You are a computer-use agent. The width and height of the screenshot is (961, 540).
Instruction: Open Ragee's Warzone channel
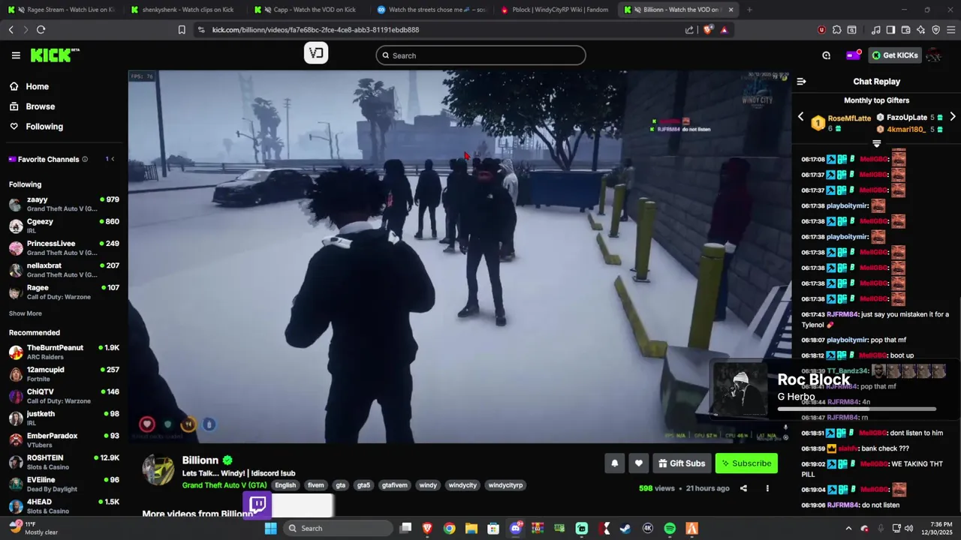pos(64,292)
